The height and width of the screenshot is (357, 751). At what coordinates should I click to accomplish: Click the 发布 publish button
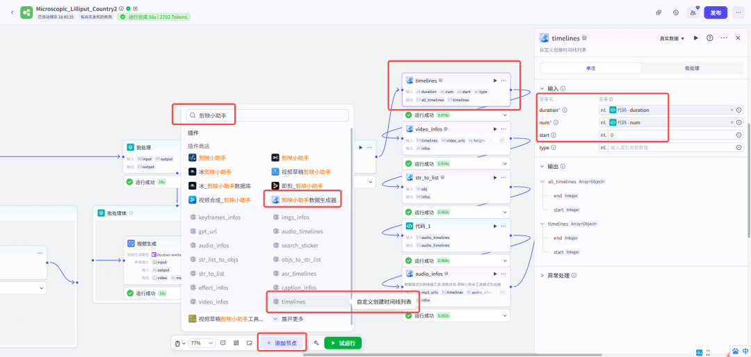click(716, 13)
